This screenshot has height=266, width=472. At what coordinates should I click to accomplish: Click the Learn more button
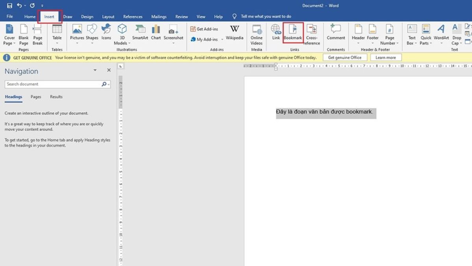click(385, 58)
